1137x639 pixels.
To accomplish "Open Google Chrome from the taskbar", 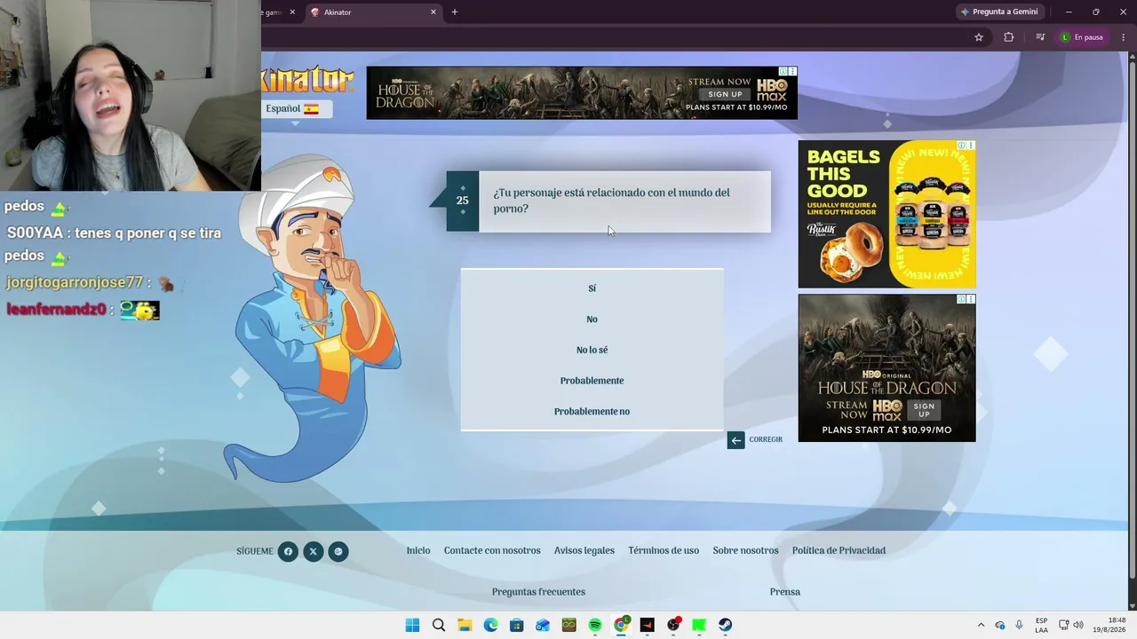I will click(621, 625).
